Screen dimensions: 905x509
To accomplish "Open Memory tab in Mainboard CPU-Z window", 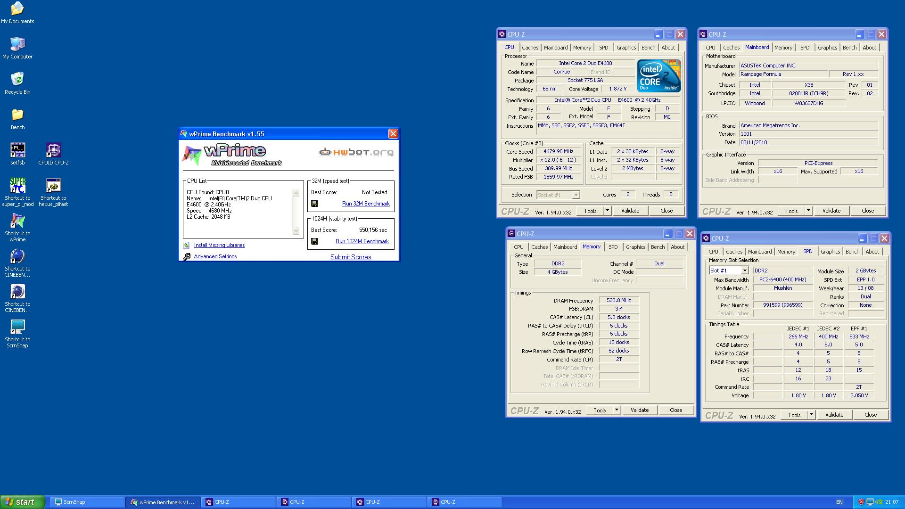I will (783, 48).
